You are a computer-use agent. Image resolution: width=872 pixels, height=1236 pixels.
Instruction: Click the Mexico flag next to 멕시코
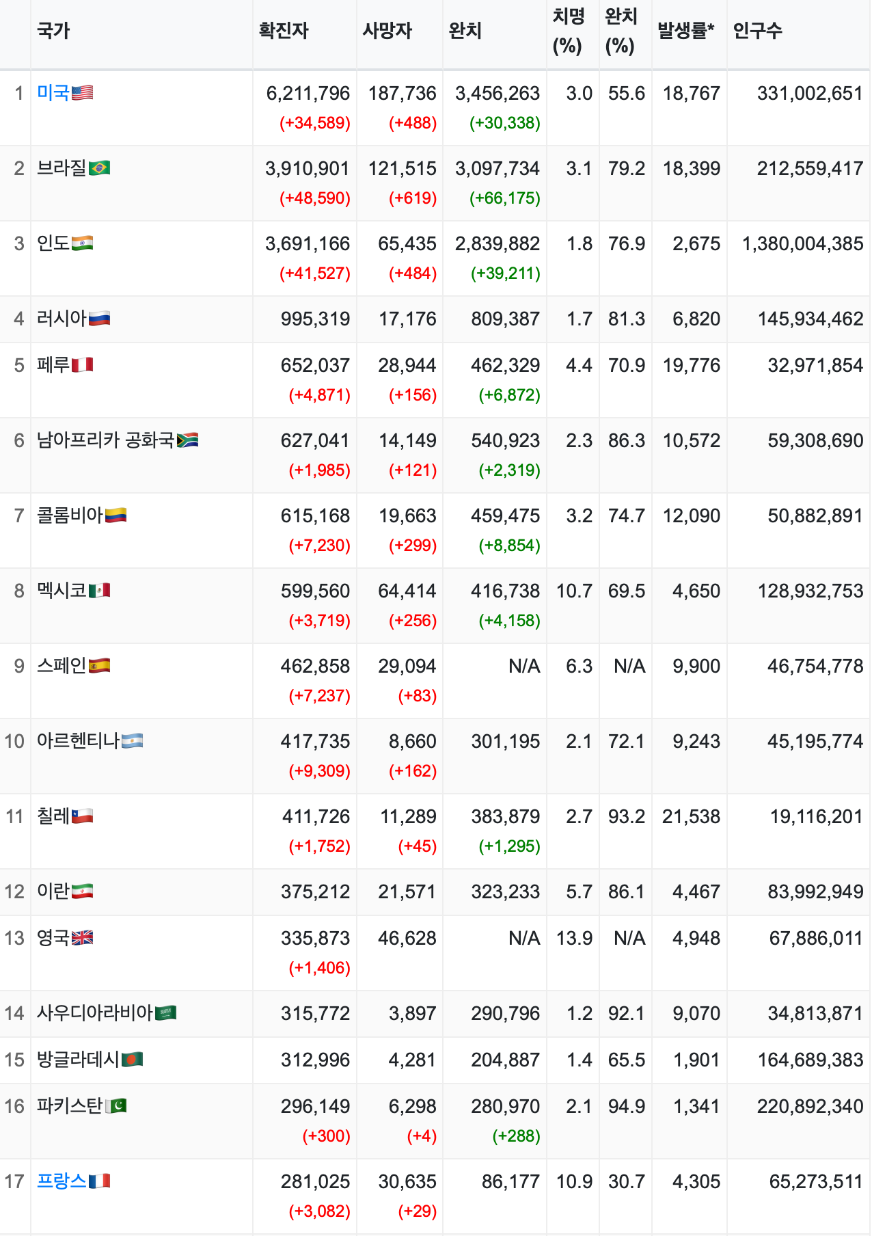coord(99,590)
